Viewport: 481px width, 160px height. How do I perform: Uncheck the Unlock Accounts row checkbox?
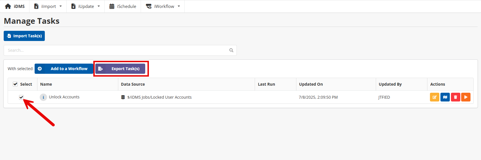pyautogui.click(x=21, y=97)
